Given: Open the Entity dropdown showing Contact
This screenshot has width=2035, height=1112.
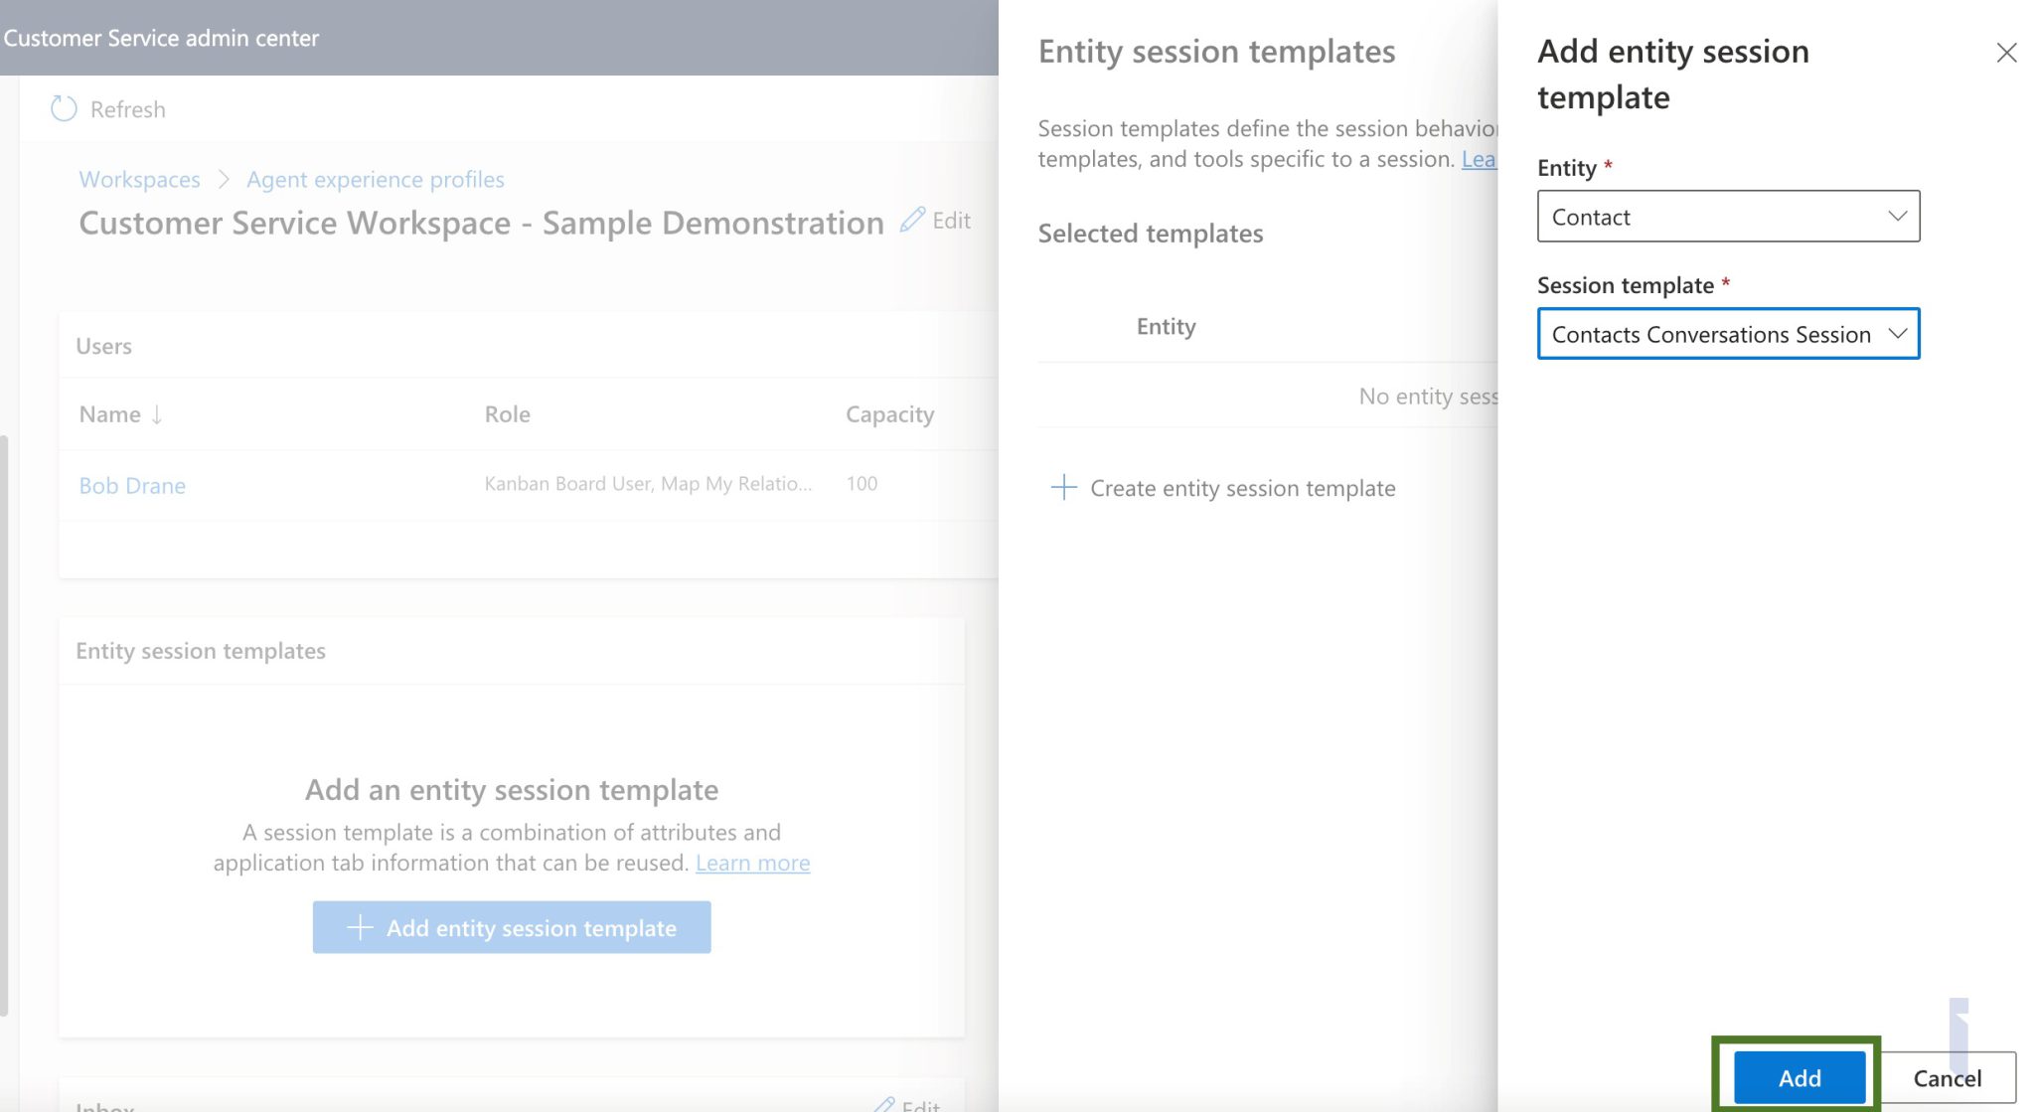Looking at the screenshot, I should click(1727, 217).
